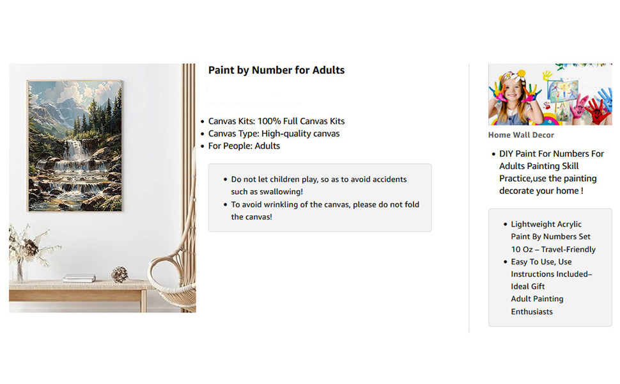Click the 'Canvas Type: High-quality canvas' line
The height and width of the screenshot is (384, 620).
pyautogui.click(x=274, y=133)
